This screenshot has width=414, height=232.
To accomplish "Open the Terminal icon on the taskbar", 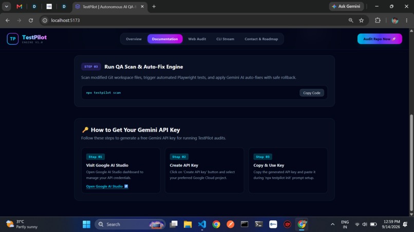I will (x=259, y=224).
